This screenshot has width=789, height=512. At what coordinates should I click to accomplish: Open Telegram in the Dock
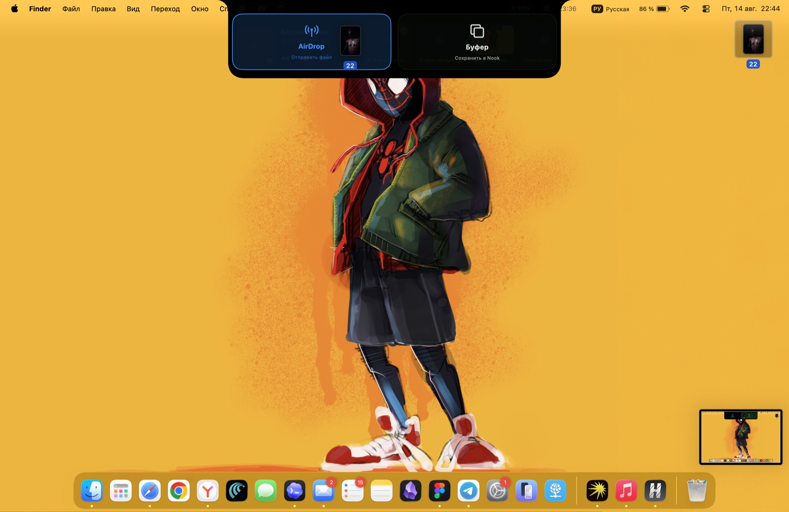468,491
